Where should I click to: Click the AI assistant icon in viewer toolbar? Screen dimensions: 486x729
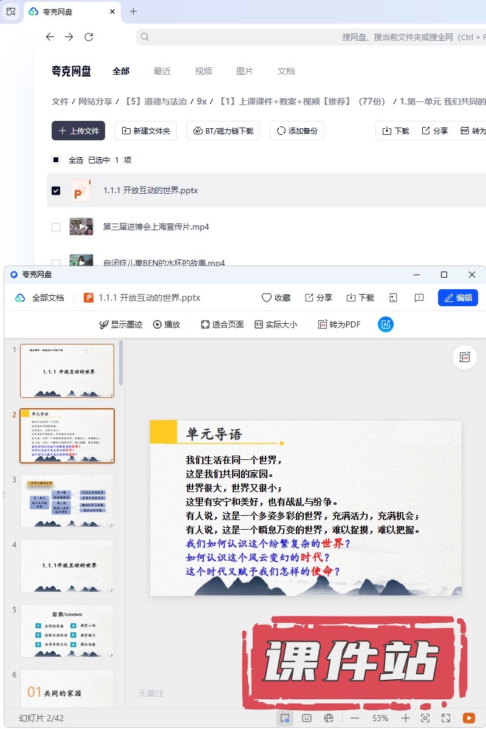coord(386,324)
